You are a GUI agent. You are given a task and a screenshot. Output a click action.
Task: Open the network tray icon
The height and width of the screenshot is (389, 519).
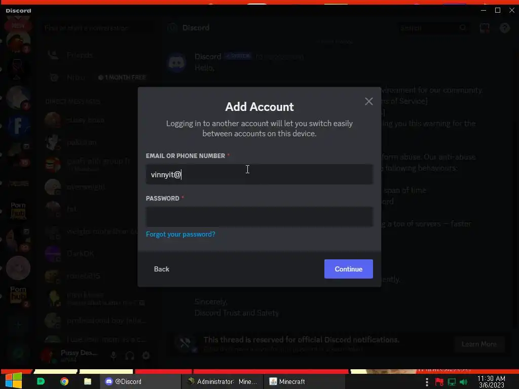pyautogui.click(x=452, y=382)
